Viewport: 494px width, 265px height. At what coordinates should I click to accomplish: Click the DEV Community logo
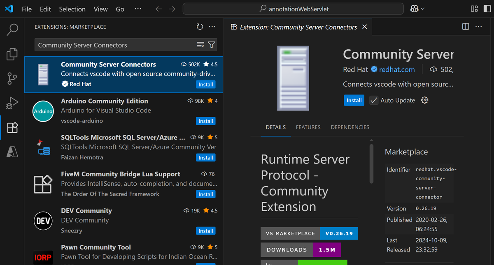[43, 221]
